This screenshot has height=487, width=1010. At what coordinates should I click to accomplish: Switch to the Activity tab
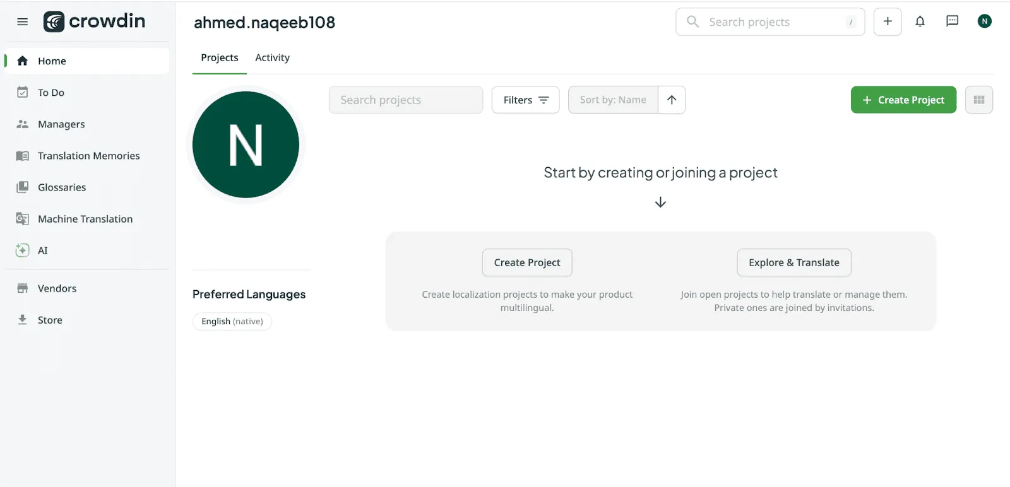[x=272, y=57]
